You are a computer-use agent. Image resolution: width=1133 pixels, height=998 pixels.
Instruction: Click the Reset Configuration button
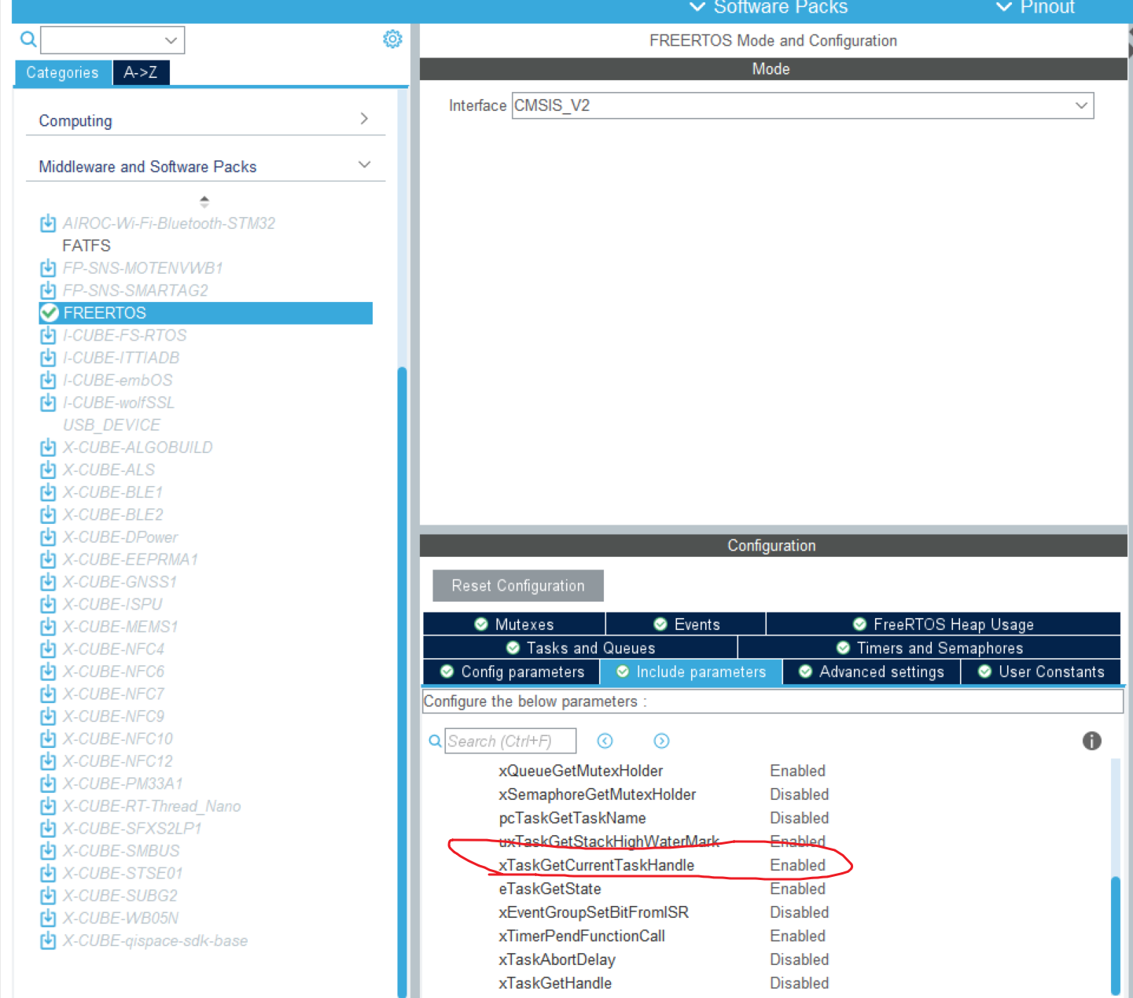pos(518,586)
